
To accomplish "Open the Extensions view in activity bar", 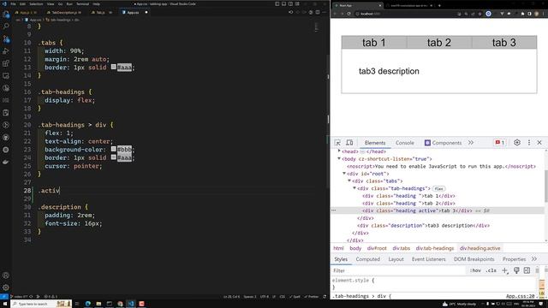I will pos(6,63).
